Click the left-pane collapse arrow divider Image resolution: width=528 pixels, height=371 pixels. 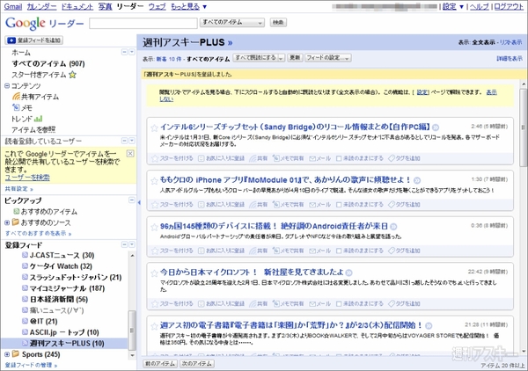click(x=139, y=202)
